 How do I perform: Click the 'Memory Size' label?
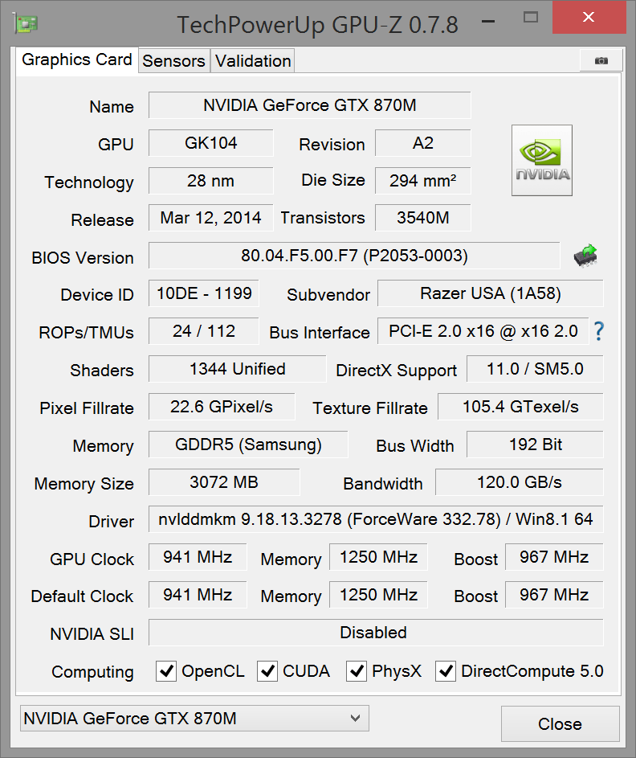84,484
